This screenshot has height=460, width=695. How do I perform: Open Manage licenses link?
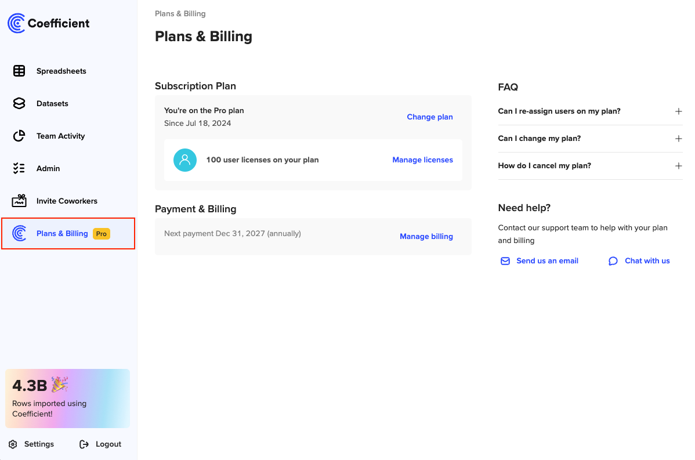tap(422, 160)
